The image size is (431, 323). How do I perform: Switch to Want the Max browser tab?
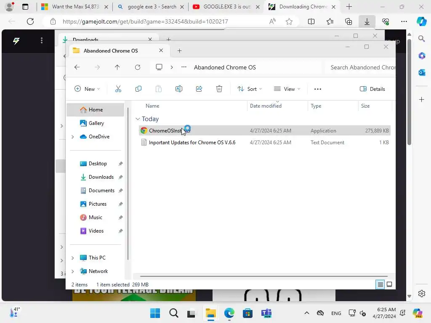[x=74, y=7]
